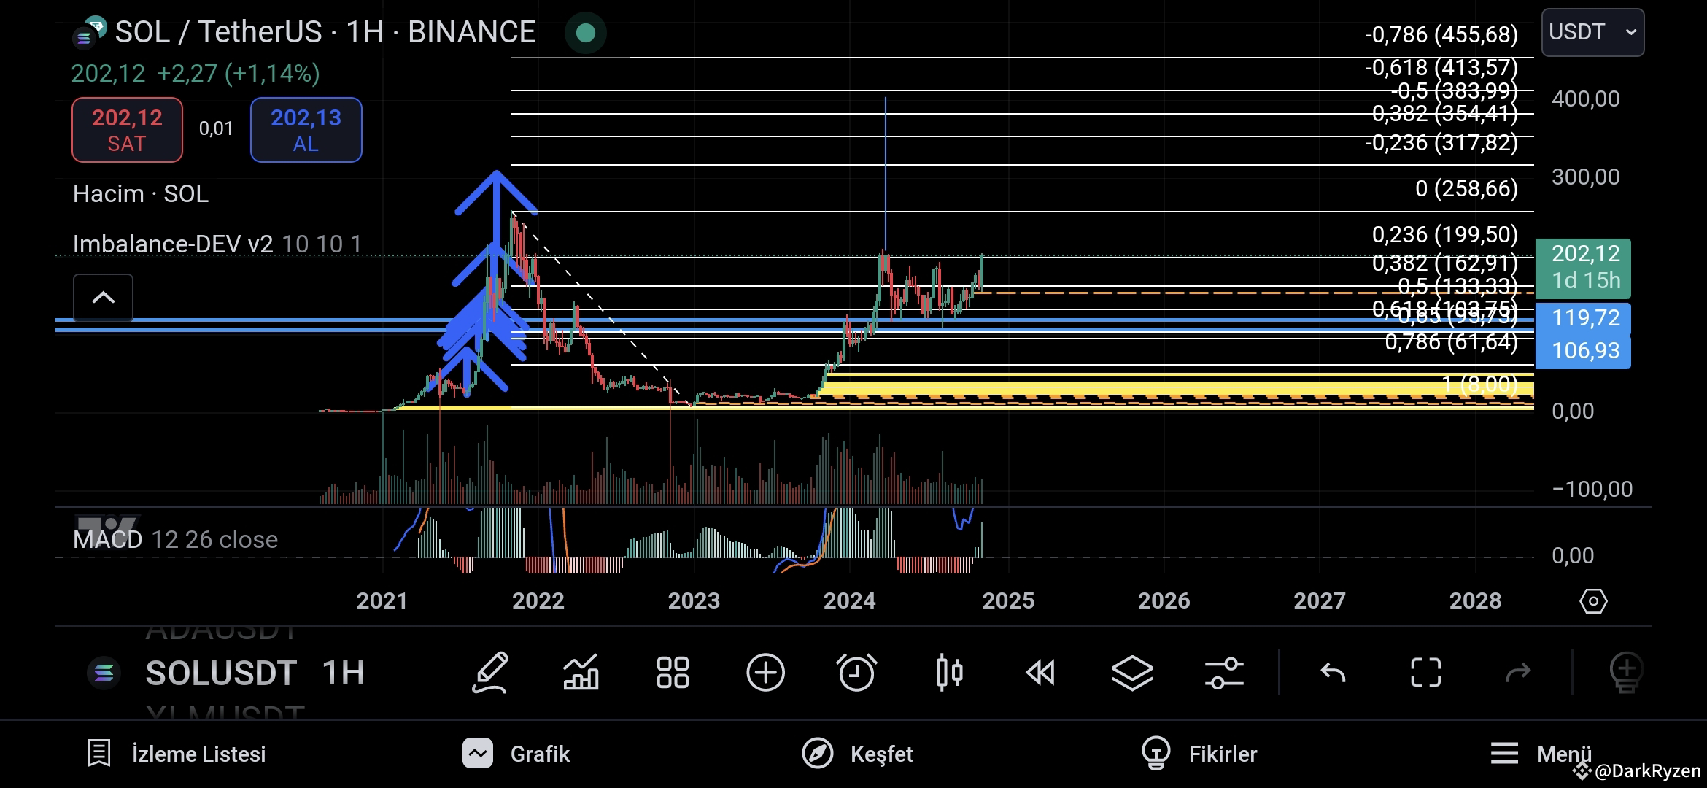This screenshot has height=788, width=1707.
Task: Open time axis settings hexagon icon
Action: pyautogui.click(x=1593, y=601)
